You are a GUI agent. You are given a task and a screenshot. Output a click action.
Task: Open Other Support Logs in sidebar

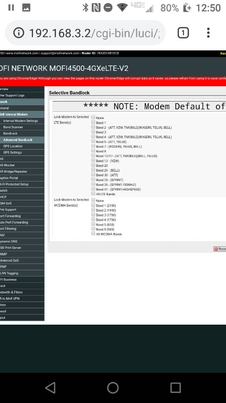pos(22,95)
